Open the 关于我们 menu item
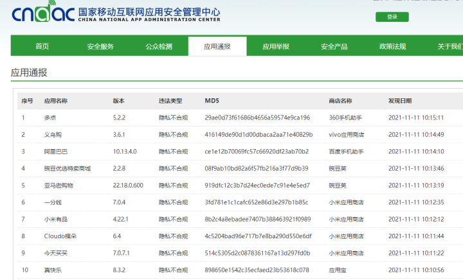Viewport: 463px width, 280px height. pos(449,46)
